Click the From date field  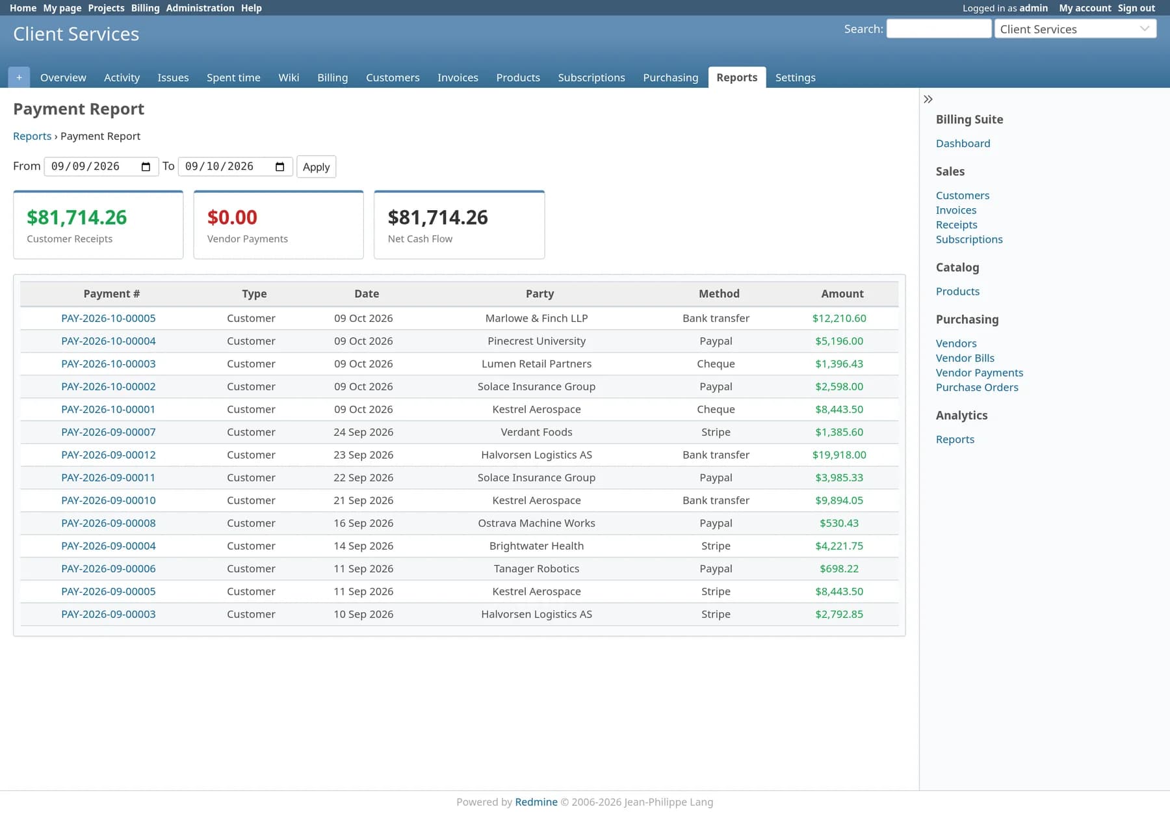(x=101, y=167)
